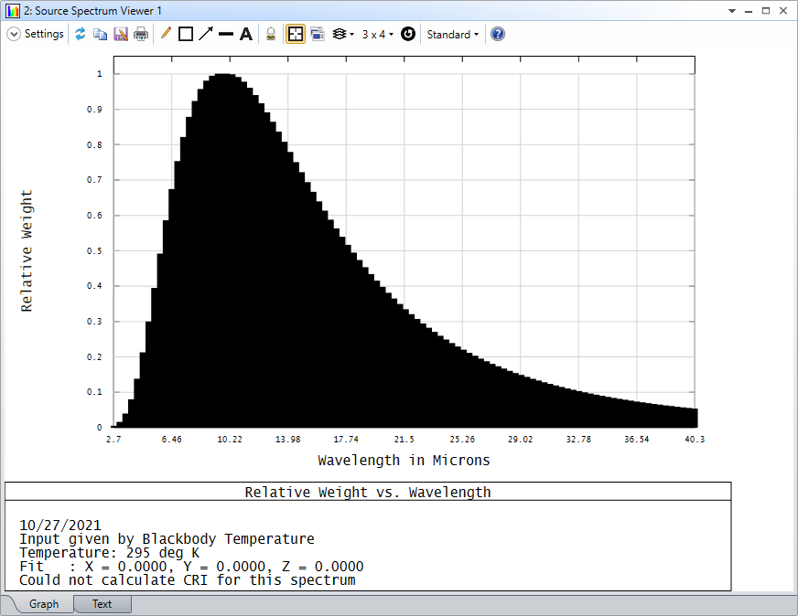Toggle the active cursor crosshair button
The height and width of the screenshot is (616, 798).
tap(296, 34)
